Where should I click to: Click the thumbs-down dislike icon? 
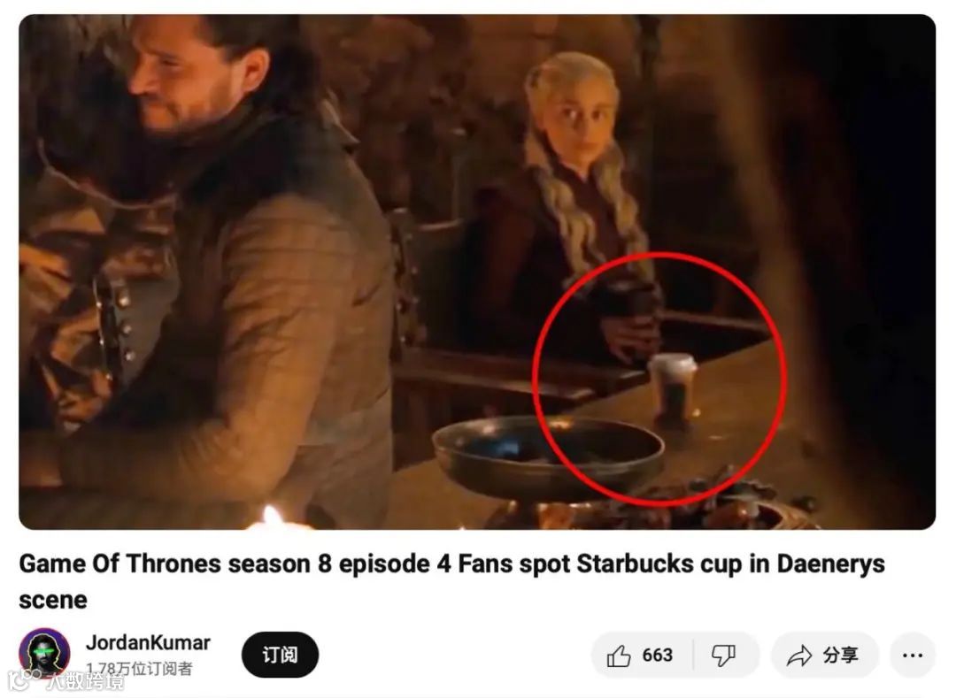coord(724,656)
